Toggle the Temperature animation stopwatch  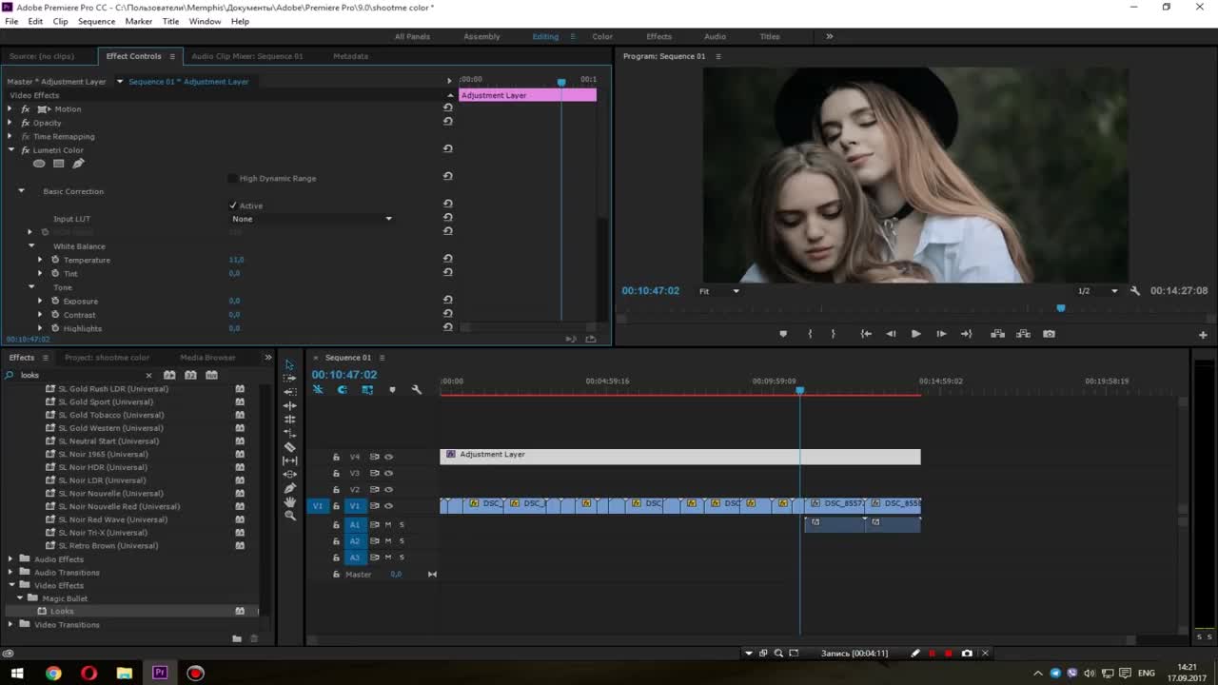[x=54, y=260]
